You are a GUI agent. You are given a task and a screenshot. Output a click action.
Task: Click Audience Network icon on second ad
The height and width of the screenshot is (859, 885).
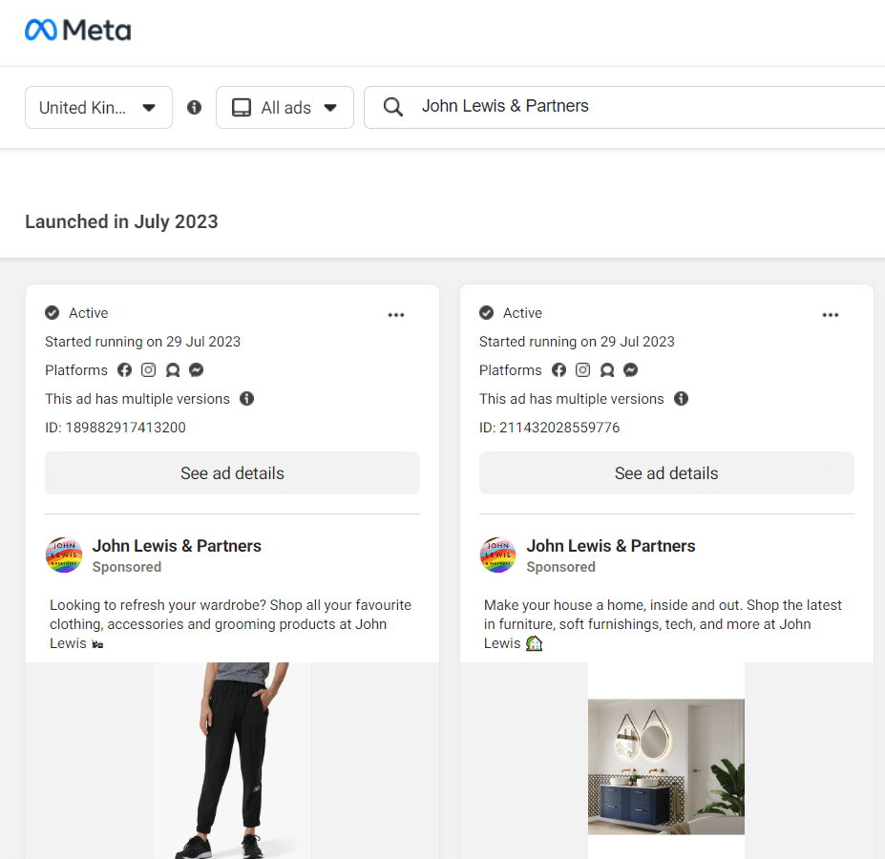(607, 370)
